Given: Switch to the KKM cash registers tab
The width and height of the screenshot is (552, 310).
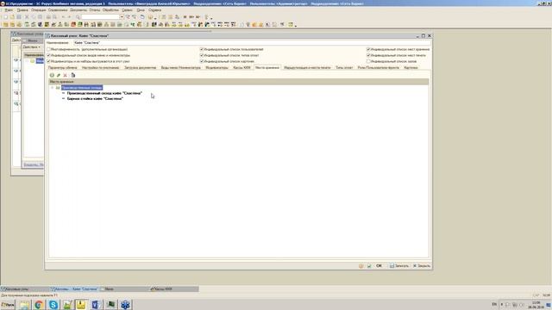Looking at the screenshot, I should (x=241, y=67).
